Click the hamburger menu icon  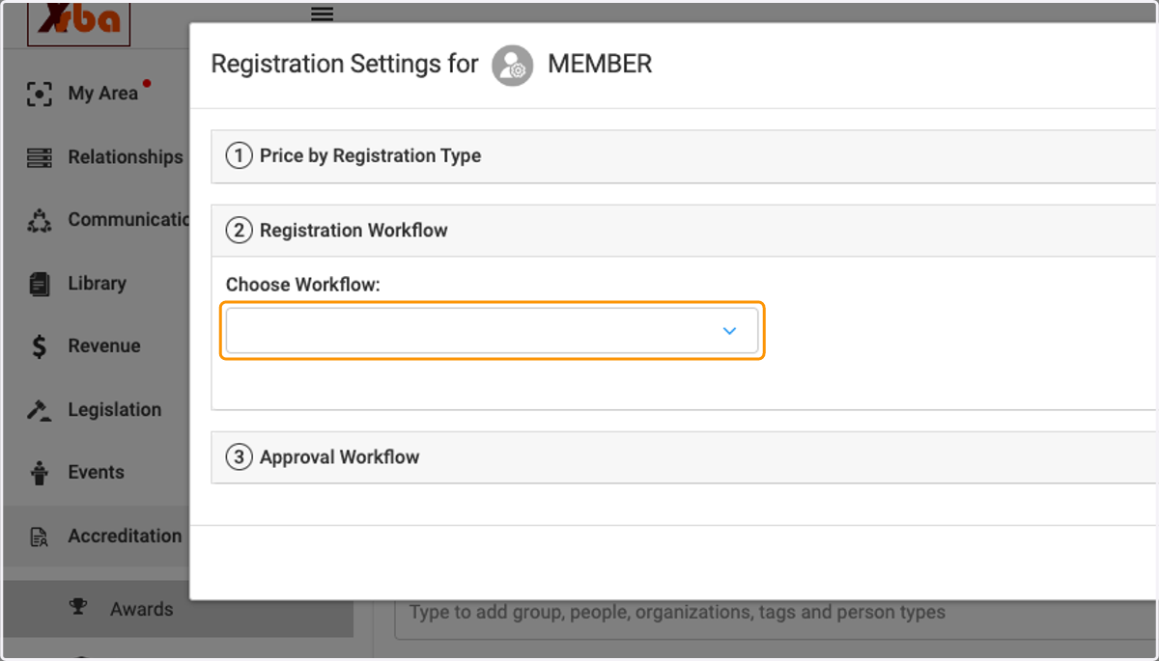(322, 14)
